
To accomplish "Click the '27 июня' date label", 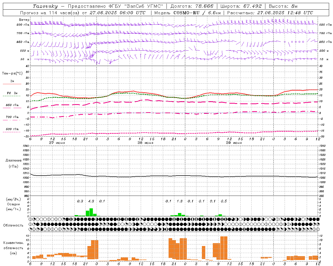I will 57,143.
